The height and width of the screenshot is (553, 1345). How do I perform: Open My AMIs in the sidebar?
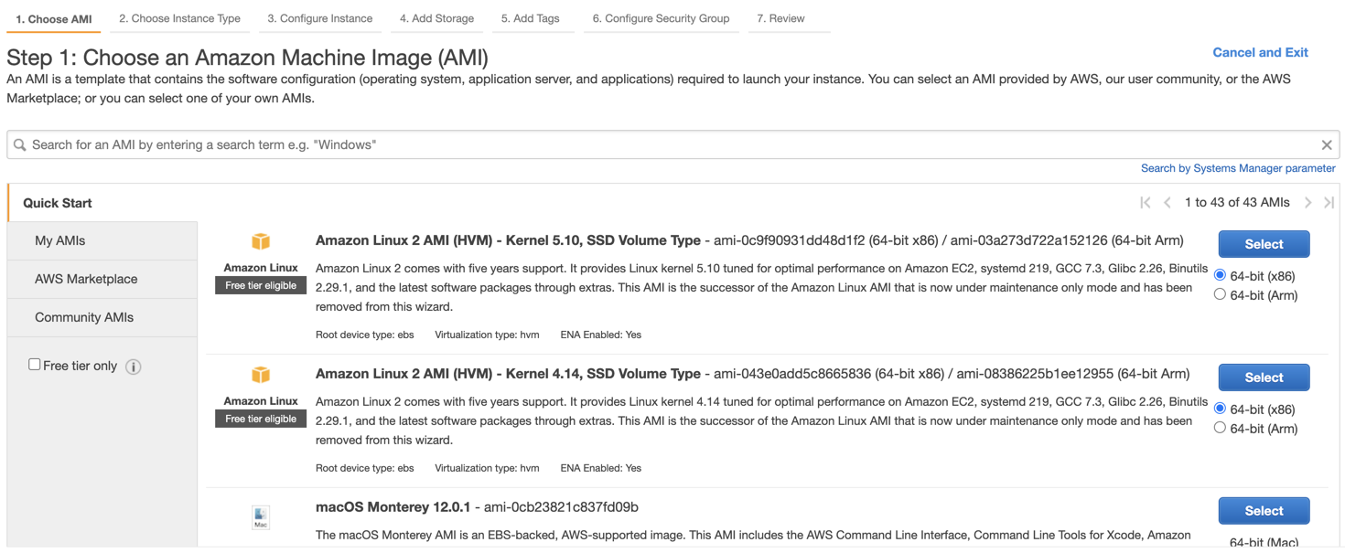(102, 240)
